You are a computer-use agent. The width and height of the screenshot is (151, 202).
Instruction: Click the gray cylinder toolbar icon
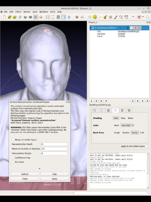click(x=77, y=17)
